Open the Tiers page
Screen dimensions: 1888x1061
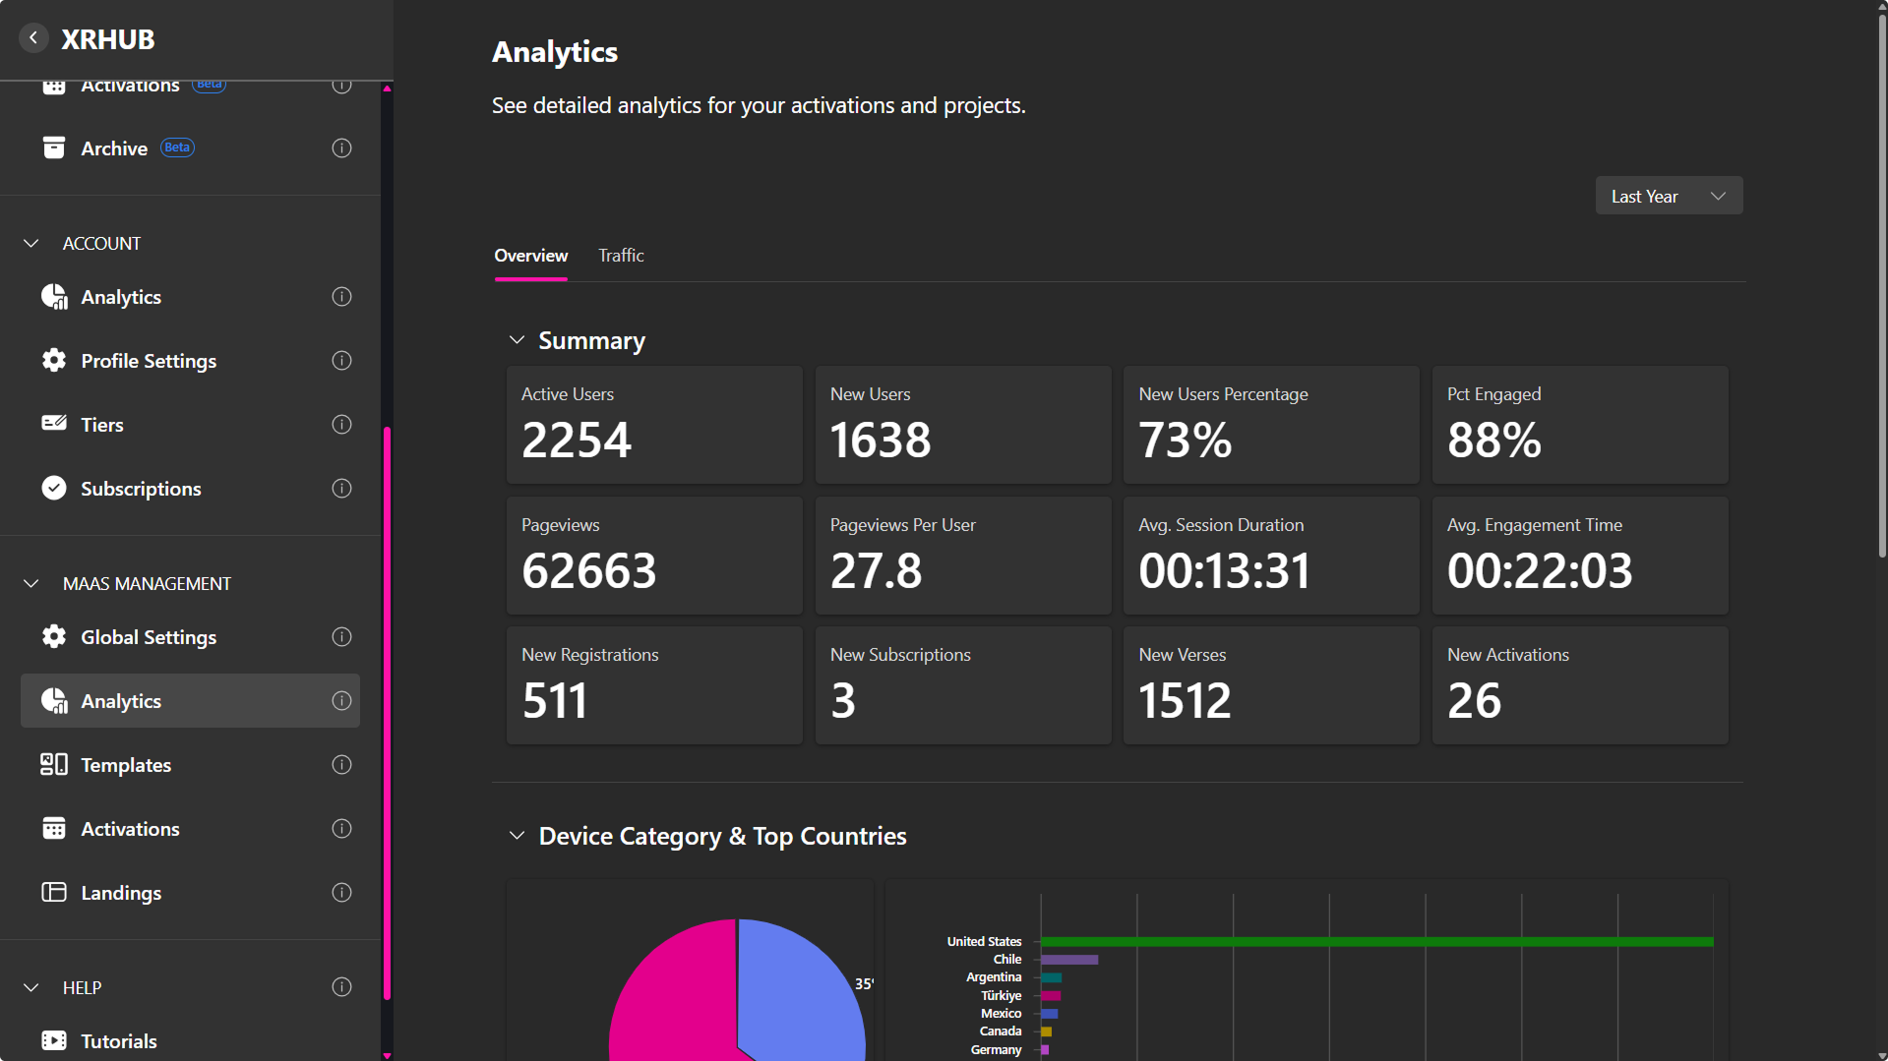click(102, 425)
